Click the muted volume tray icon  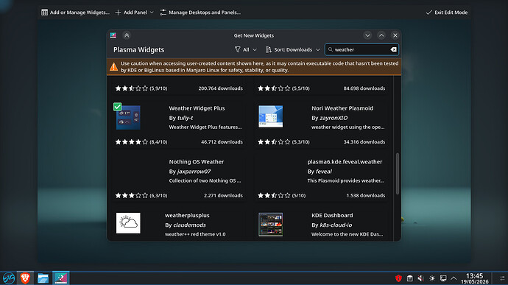[x=420, y=278]
